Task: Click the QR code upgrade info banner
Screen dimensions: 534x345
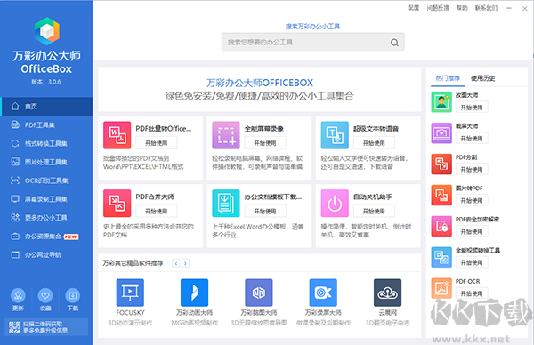Action: [46, 327]
